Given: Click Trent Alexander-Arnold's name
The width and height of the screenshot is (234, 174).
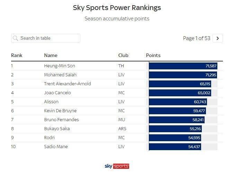Looking at the screenshot, I should tap(67, 84).
